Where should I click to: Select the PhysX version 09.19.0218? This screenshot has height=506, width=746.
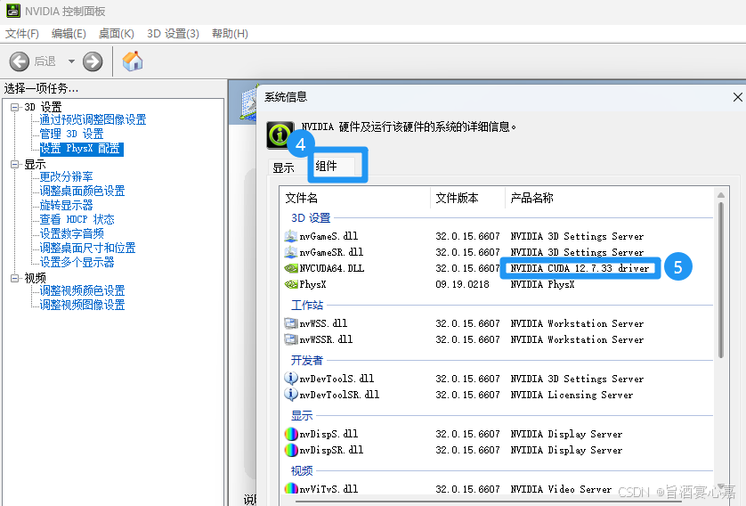click(x=462, y=284)
